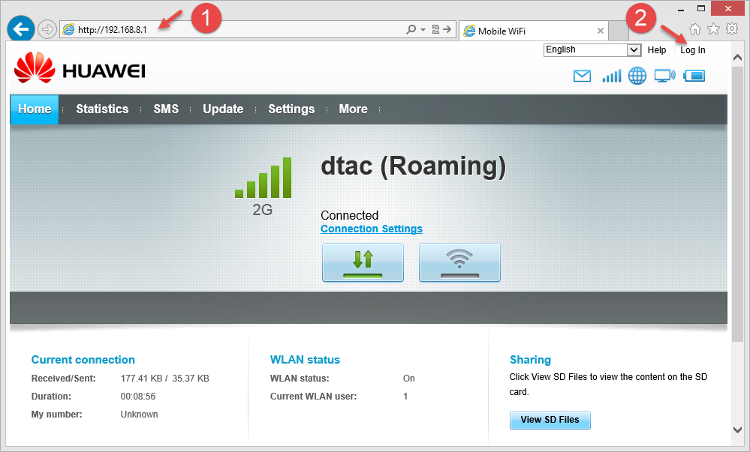This screenshot has width=750, height=452.
Task: Click the 2G network type label
Action: click(x=263, y=210)
